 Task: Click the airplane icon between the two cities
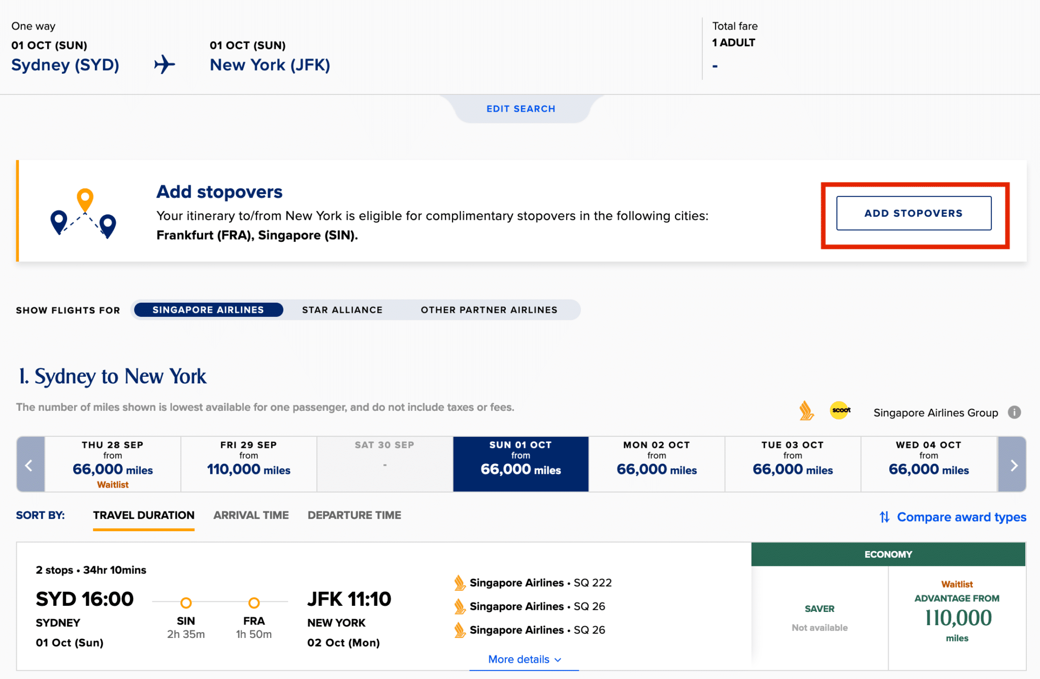coord(165,64)
